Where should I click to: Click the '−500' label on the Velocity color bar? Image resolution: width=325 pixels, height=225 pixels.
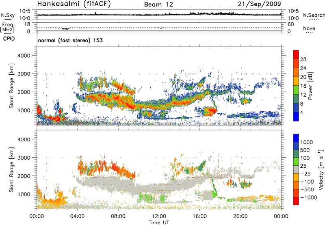click(307, 189)
